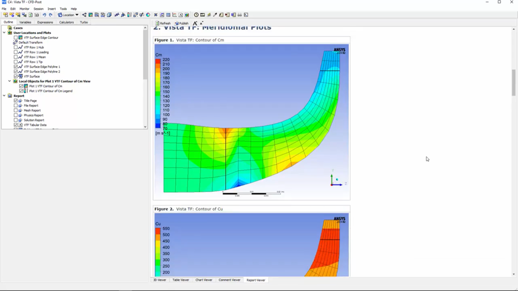
Task: Insert Text using the ABC icon
Action: [117, 15]
